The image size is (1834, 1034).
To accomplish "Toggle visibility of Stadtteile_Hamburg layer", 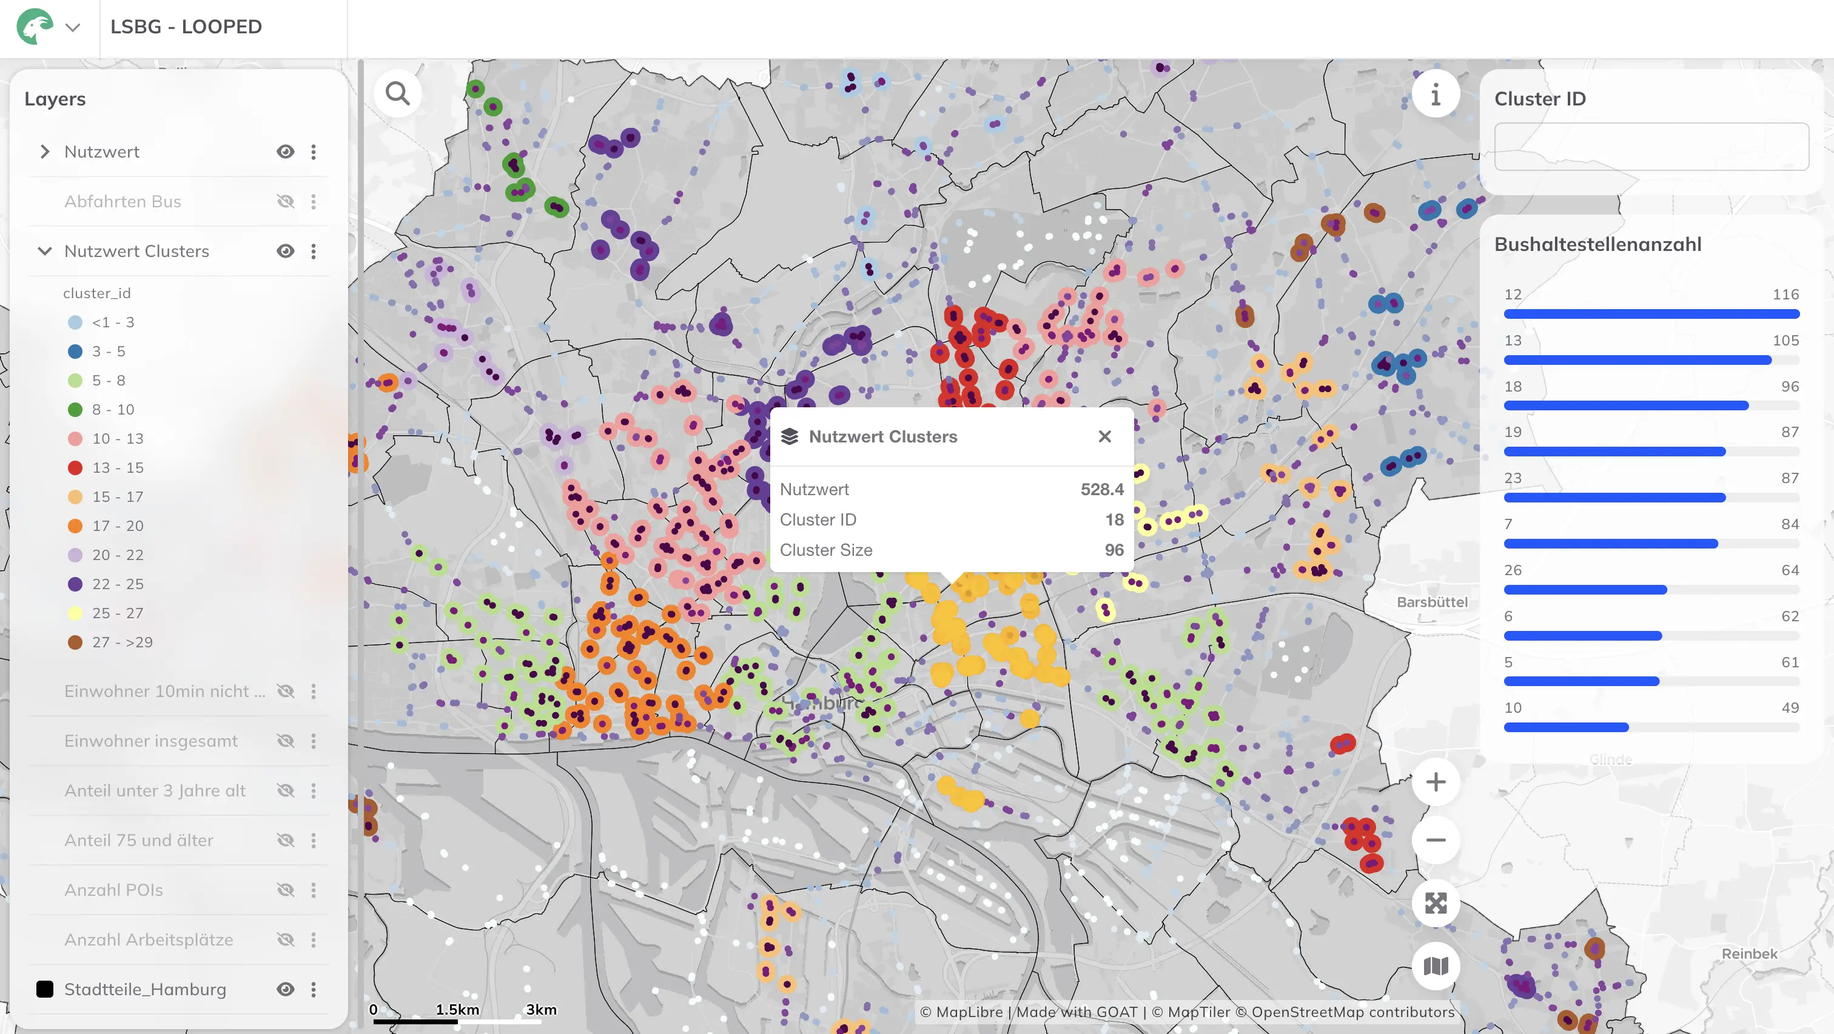I will pyautogui.click(x=286, y=989).
